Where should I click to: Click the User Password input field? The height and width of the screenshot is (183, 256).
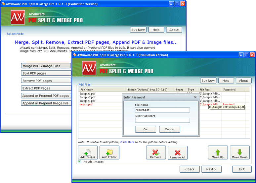point(162,120)
